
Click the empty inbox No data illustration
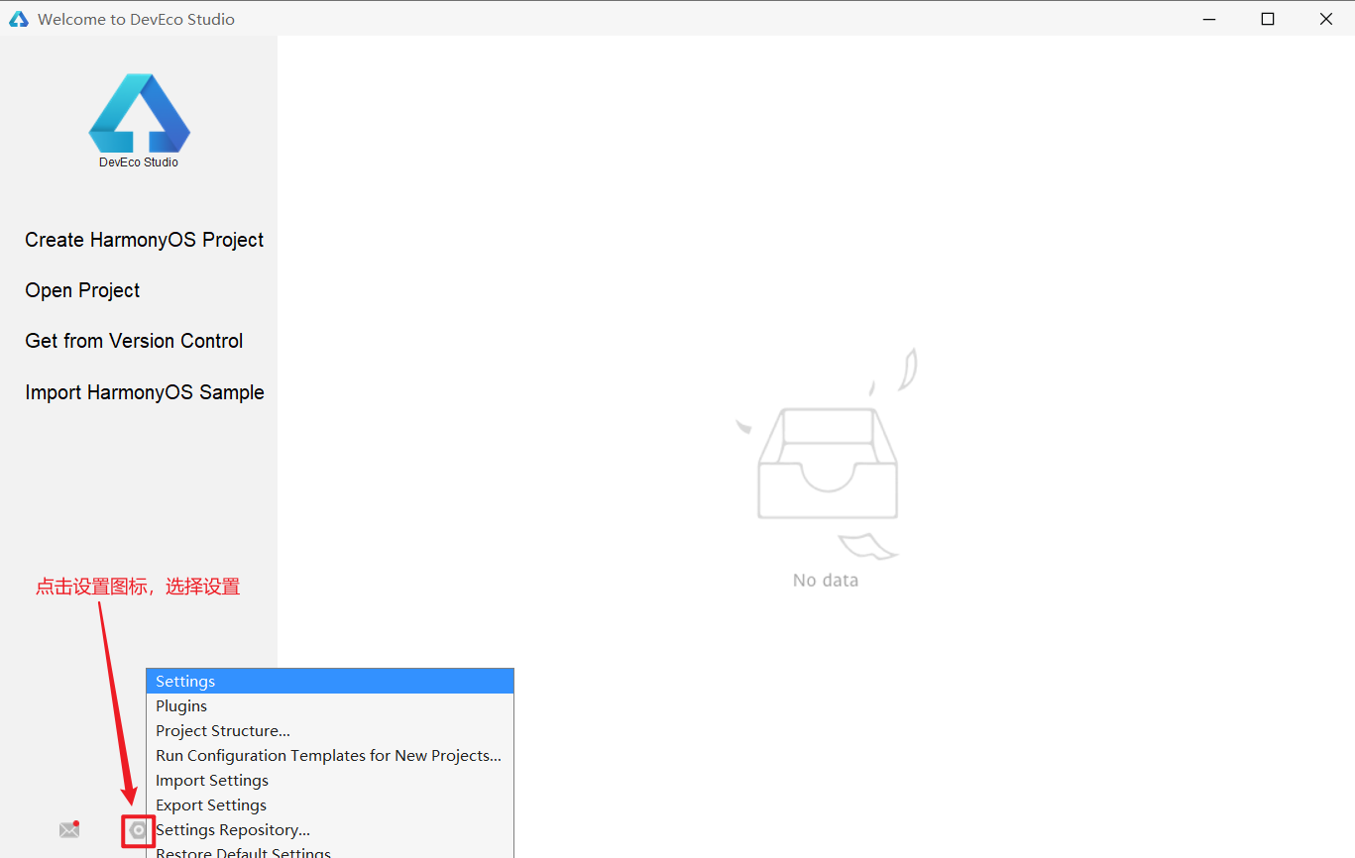pyautogui.click(x=827, y=454)
